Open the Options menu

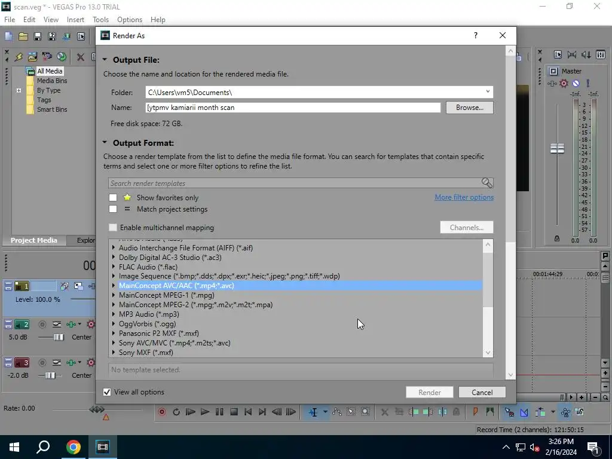point(130,20)
